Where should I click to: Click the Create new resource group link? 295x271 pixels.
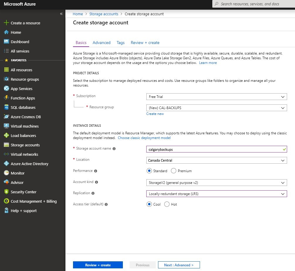point(155,114)
